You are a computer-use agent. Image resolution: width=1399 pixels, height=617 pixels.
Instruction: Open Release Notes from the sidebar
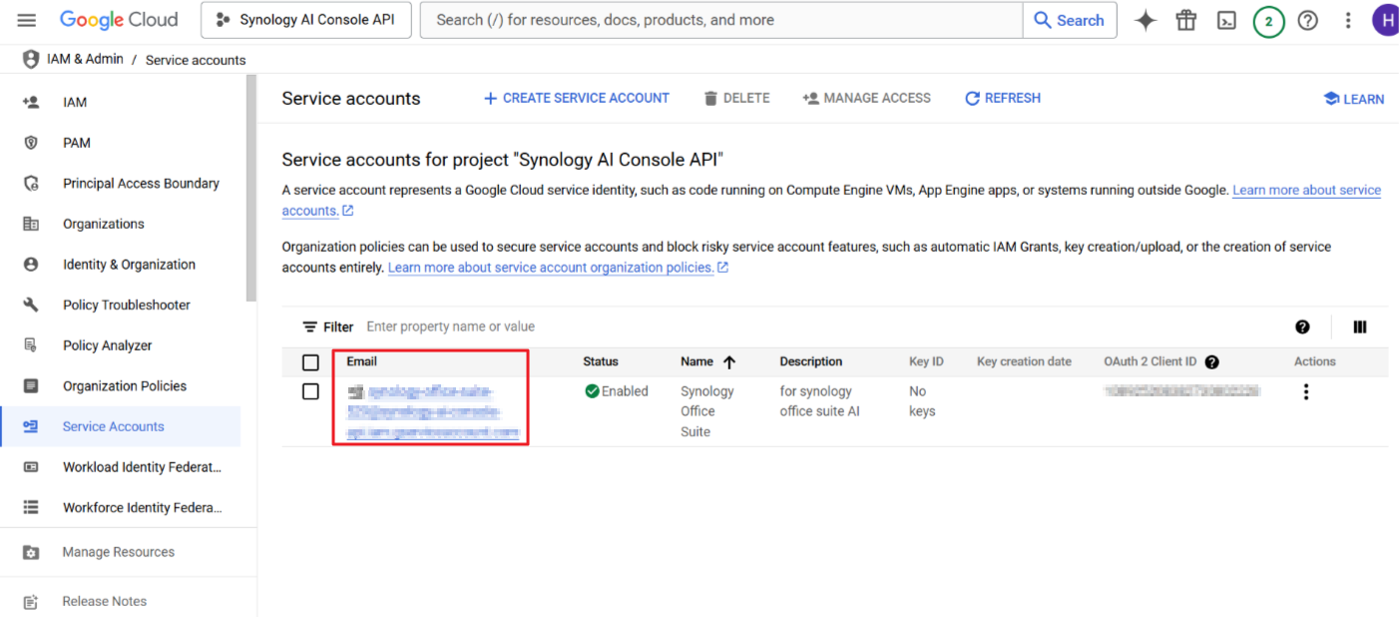coord(105,600)
